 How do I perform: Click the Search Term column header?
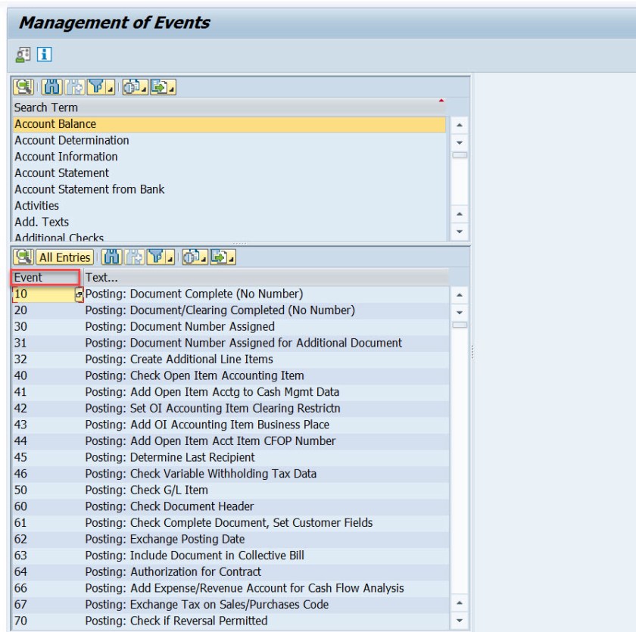tap(46, 107)
